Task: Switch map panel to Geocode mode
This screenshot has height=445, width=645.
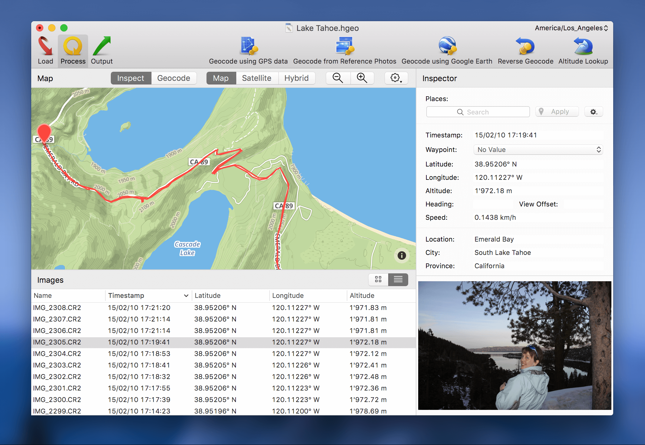Action: 174,78
